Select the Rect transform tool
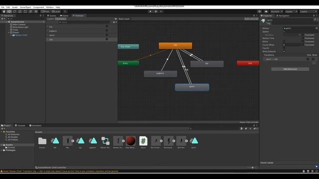Screen dimensions: 319x179 click(x=25, y=11)
